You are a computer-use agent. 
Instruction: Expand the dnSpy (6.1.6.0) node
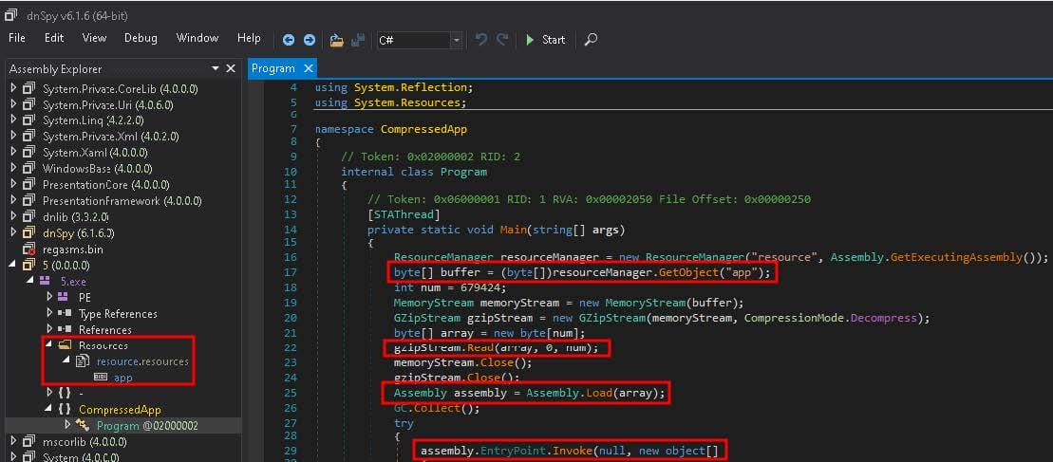[12, 232]
